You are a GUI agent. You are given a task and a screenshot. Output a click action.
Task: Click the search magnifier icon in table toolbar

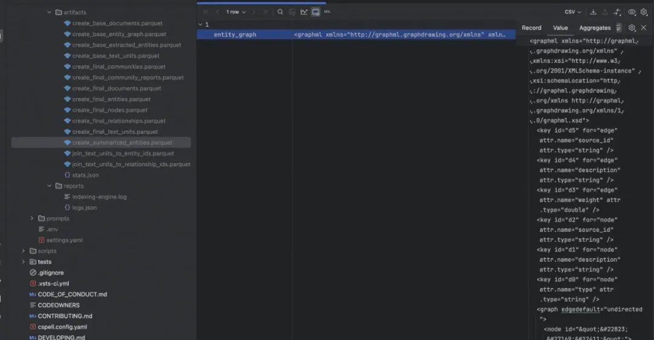click(x=280, y=12)
